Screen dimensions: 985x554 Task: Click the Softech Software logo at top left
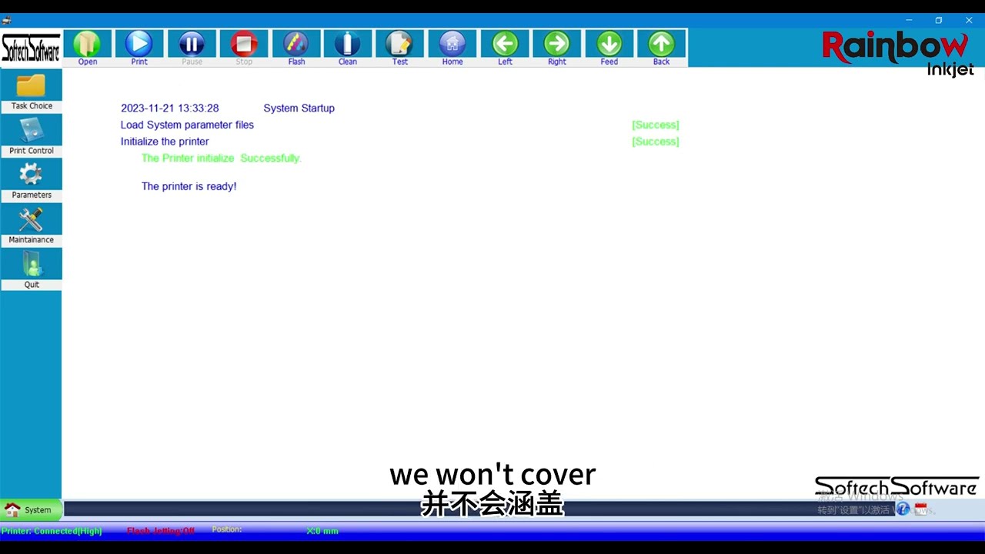[x=31, y=48]
